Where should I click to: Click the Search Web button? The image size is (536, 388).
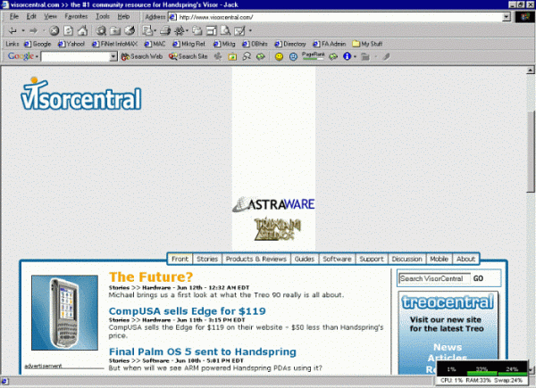pos(142,56)
